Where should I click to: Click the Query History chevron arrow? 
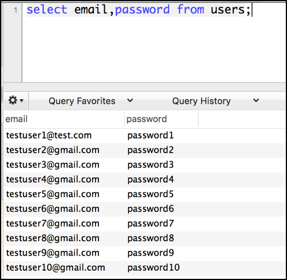[x=256, y=100]
